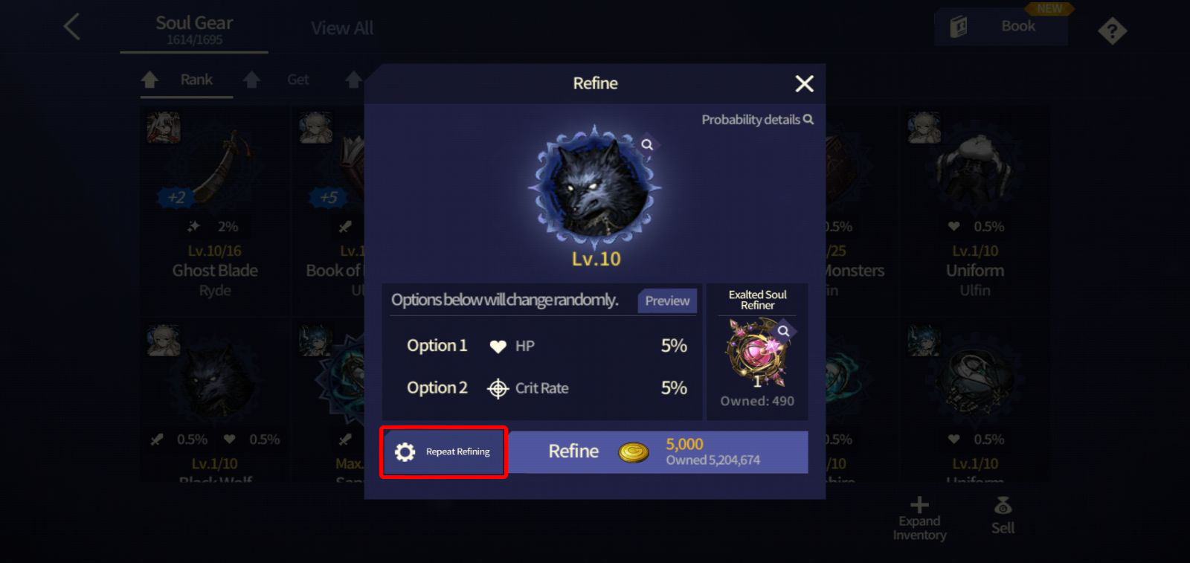Viewport: 1190px width, 563px height.
Task: Select the Exalted Soul Refiner item
Action: click(x=757, y=353)
